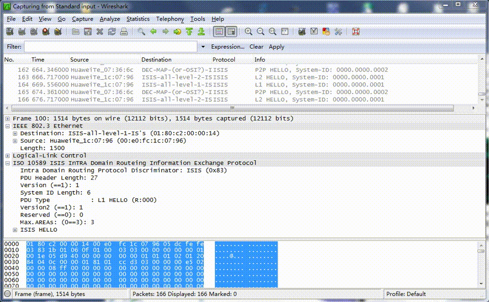This screenshot has height=302, width=489.
Task: Open the capture interfaces list icon
Action: 10,32
